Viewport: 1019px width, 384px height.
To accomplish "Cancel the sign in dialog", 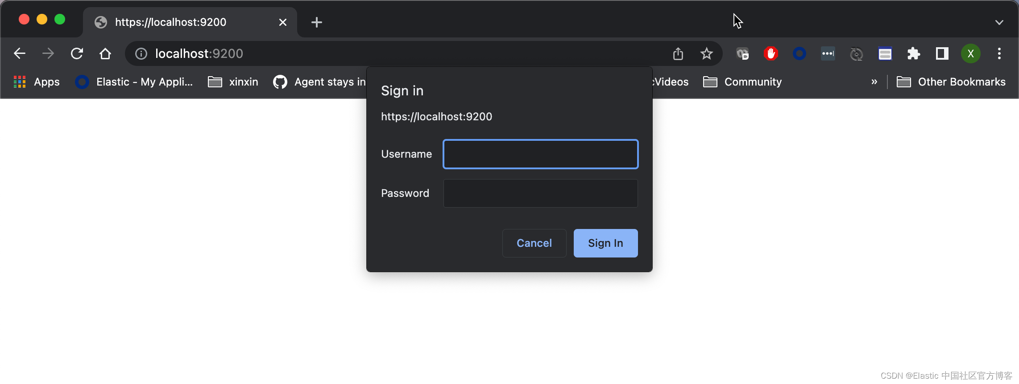I will click(534, 243).
